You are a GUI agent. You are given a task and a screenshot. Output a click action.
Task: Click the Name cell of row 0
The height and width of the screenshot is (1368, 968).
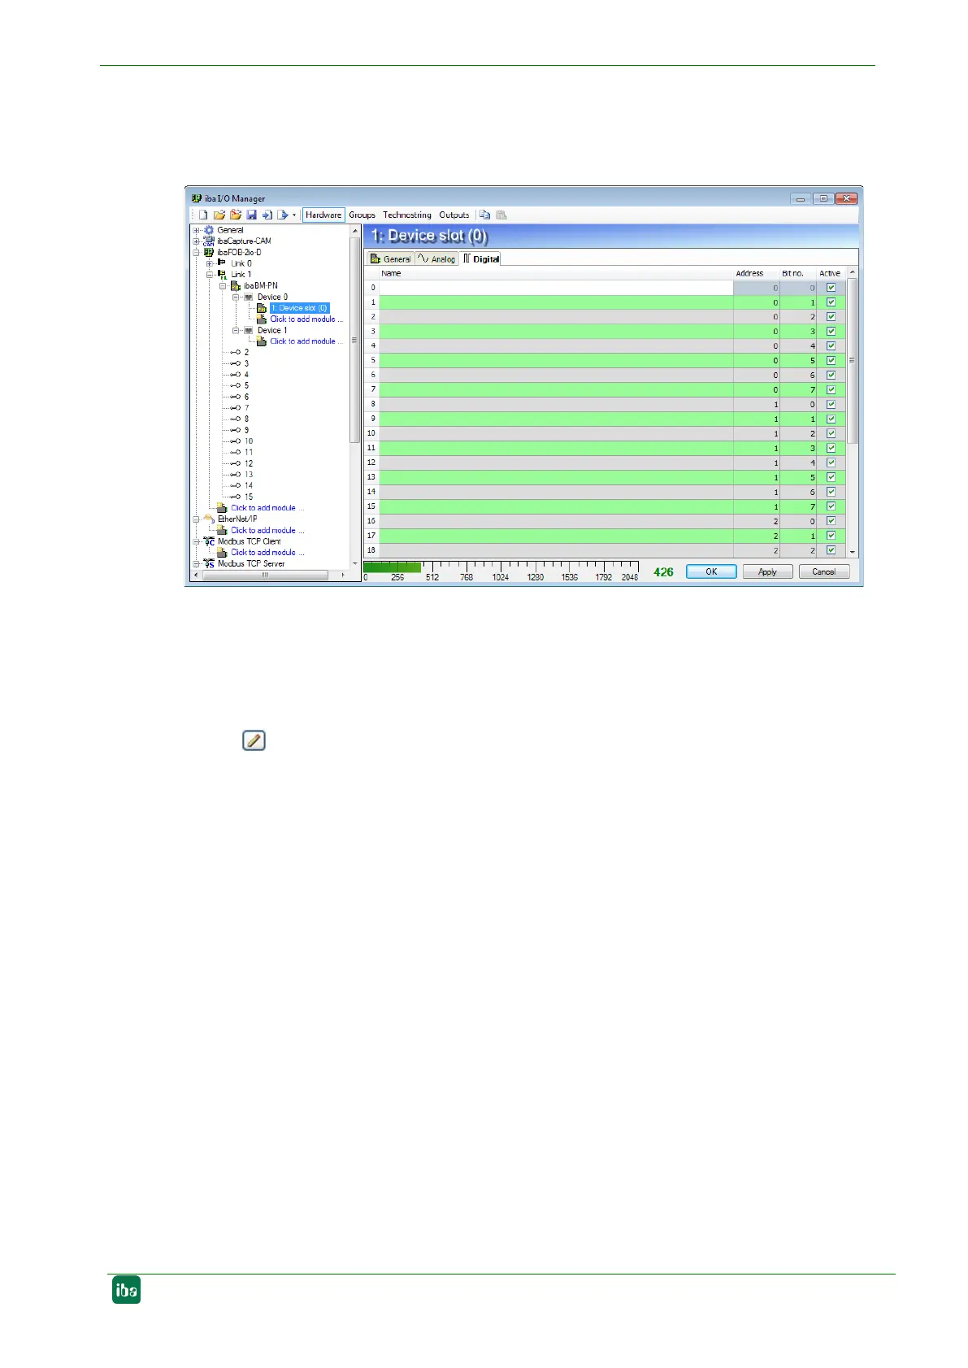click(556, 288)
